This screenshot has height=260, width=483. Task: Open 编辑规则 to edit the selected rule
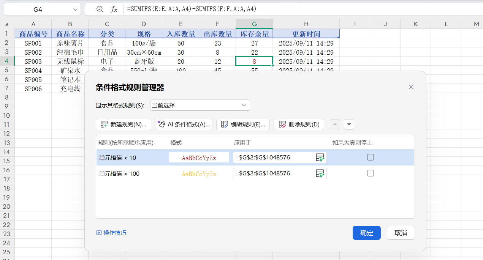pos(243,124)
